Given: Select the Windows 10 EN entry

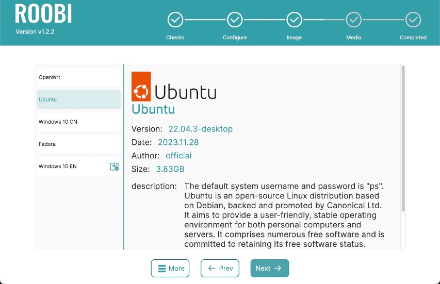Looking at the screenshot, I should (78, 166).
